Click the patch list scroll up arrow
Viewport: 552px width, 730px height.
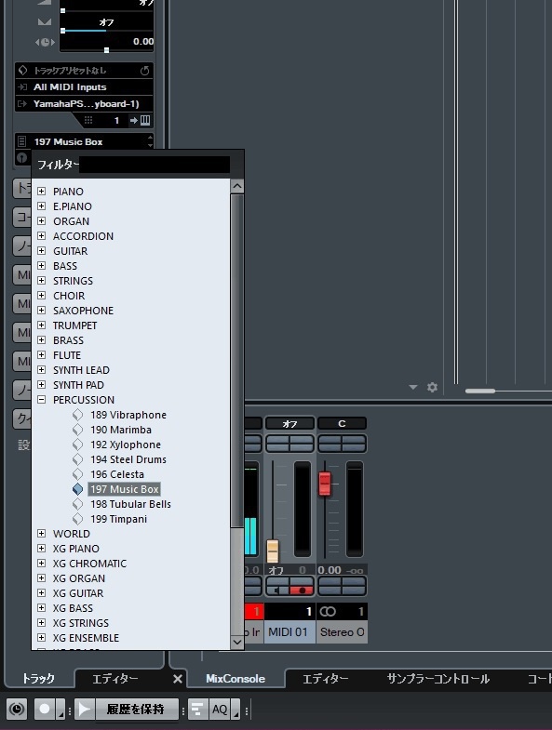click(x=236, y=187)
